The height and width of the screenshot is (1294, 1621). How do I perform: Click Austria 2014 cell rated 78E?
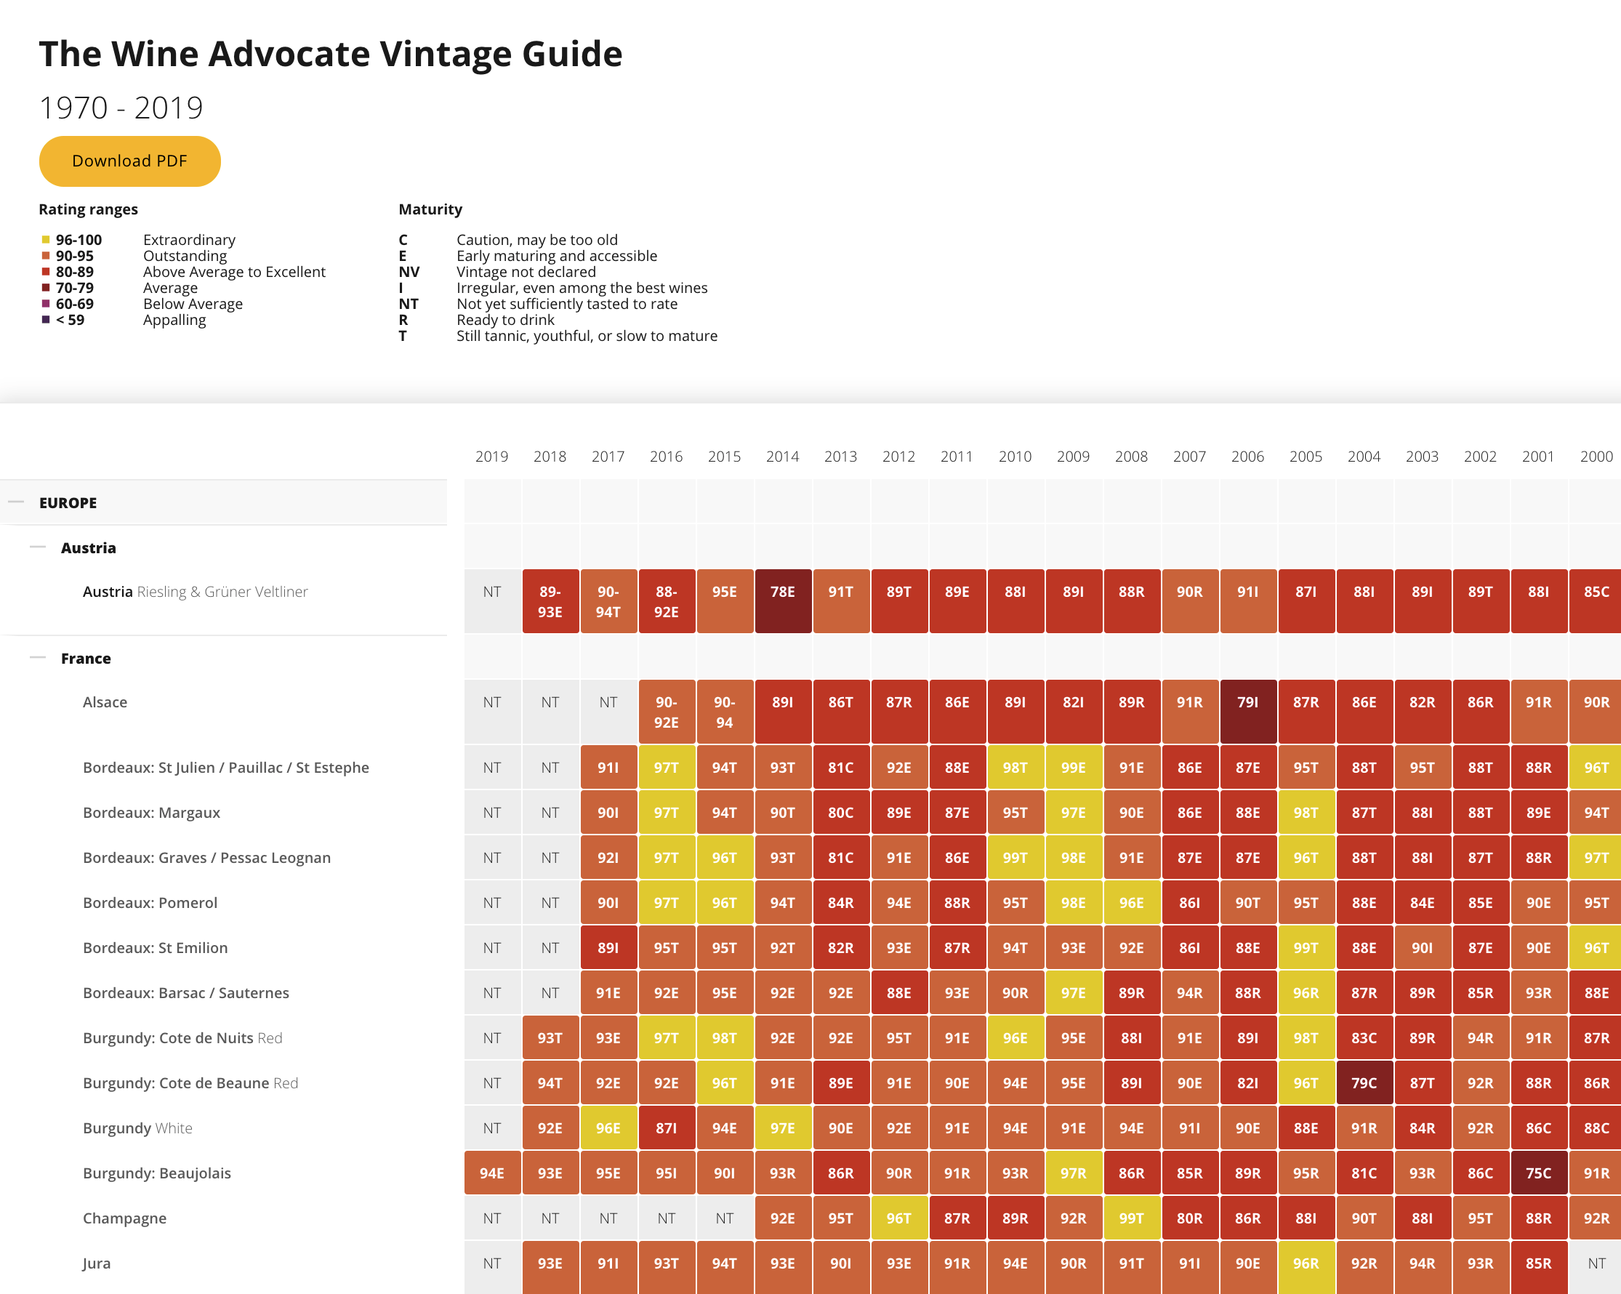click(783, 601)
